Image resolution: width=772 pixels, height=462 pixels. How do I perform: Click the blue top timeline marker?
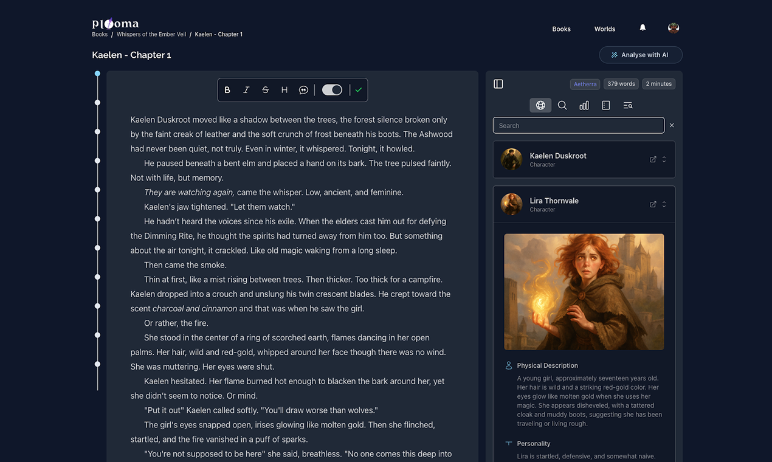click(97, 74)
